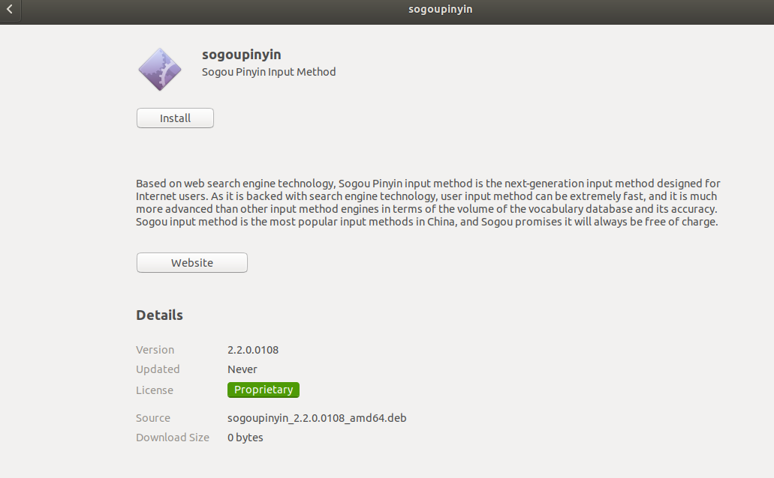The height and width of the screenshot is (478, 774).
Task: Select source file sogoupinyin_2.2.0.0108_amd64.deb
Action: point(317,418)
